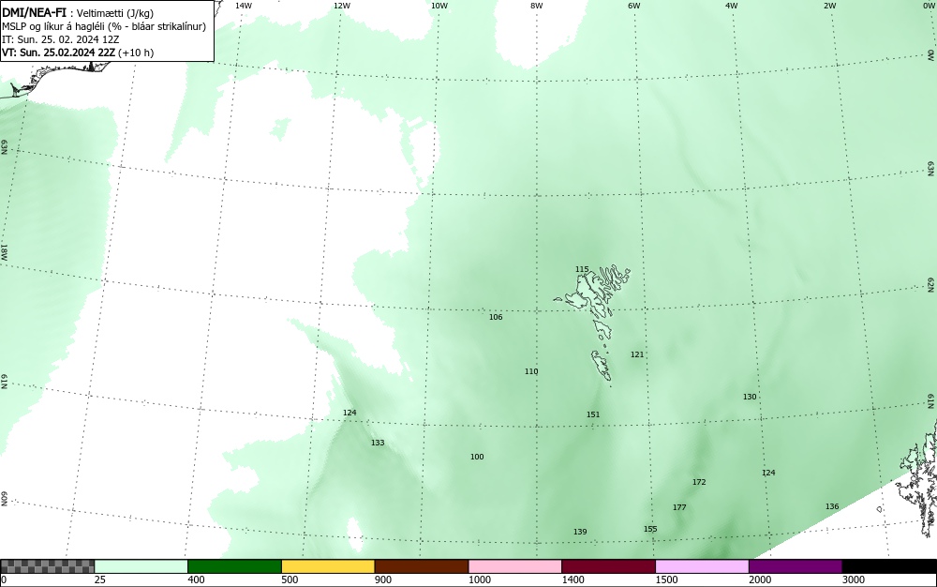Click the lilac 1500–2000 legend swatch

pyautogui.click(x=702, y=566)
